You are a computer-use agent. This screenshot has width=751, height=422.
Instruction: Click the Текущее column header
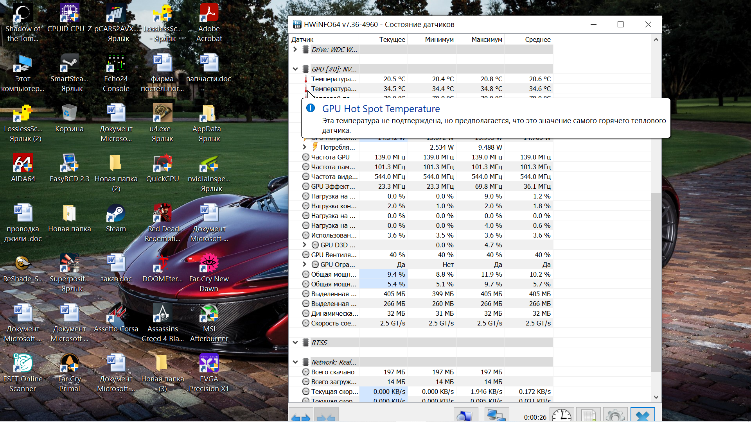pos(392,39)
